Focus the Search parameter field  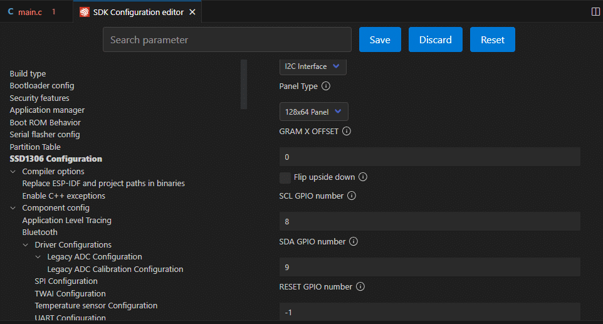coord(227,39)
